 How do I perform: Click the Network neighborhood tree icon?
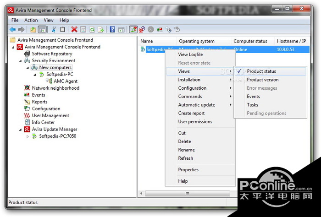point(27,88)
